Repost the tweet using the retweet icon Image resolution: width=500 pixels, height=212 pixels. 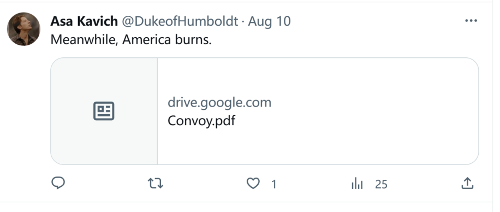155,184
